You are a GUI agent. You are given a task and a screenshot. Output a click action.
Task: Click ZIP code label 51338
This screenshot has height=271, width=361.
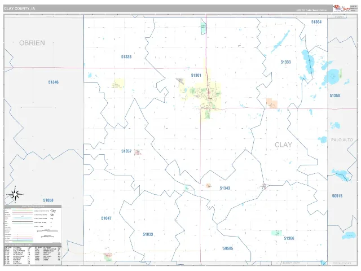pyautogui.click(x=126, y=57)
